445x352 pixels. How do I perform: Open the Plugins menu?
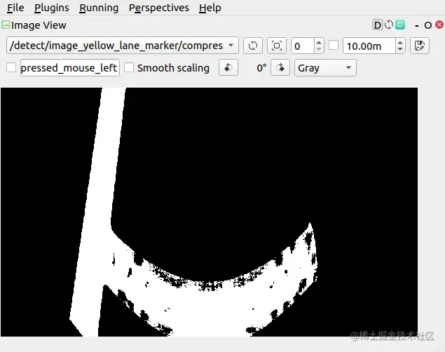(52, 8)
